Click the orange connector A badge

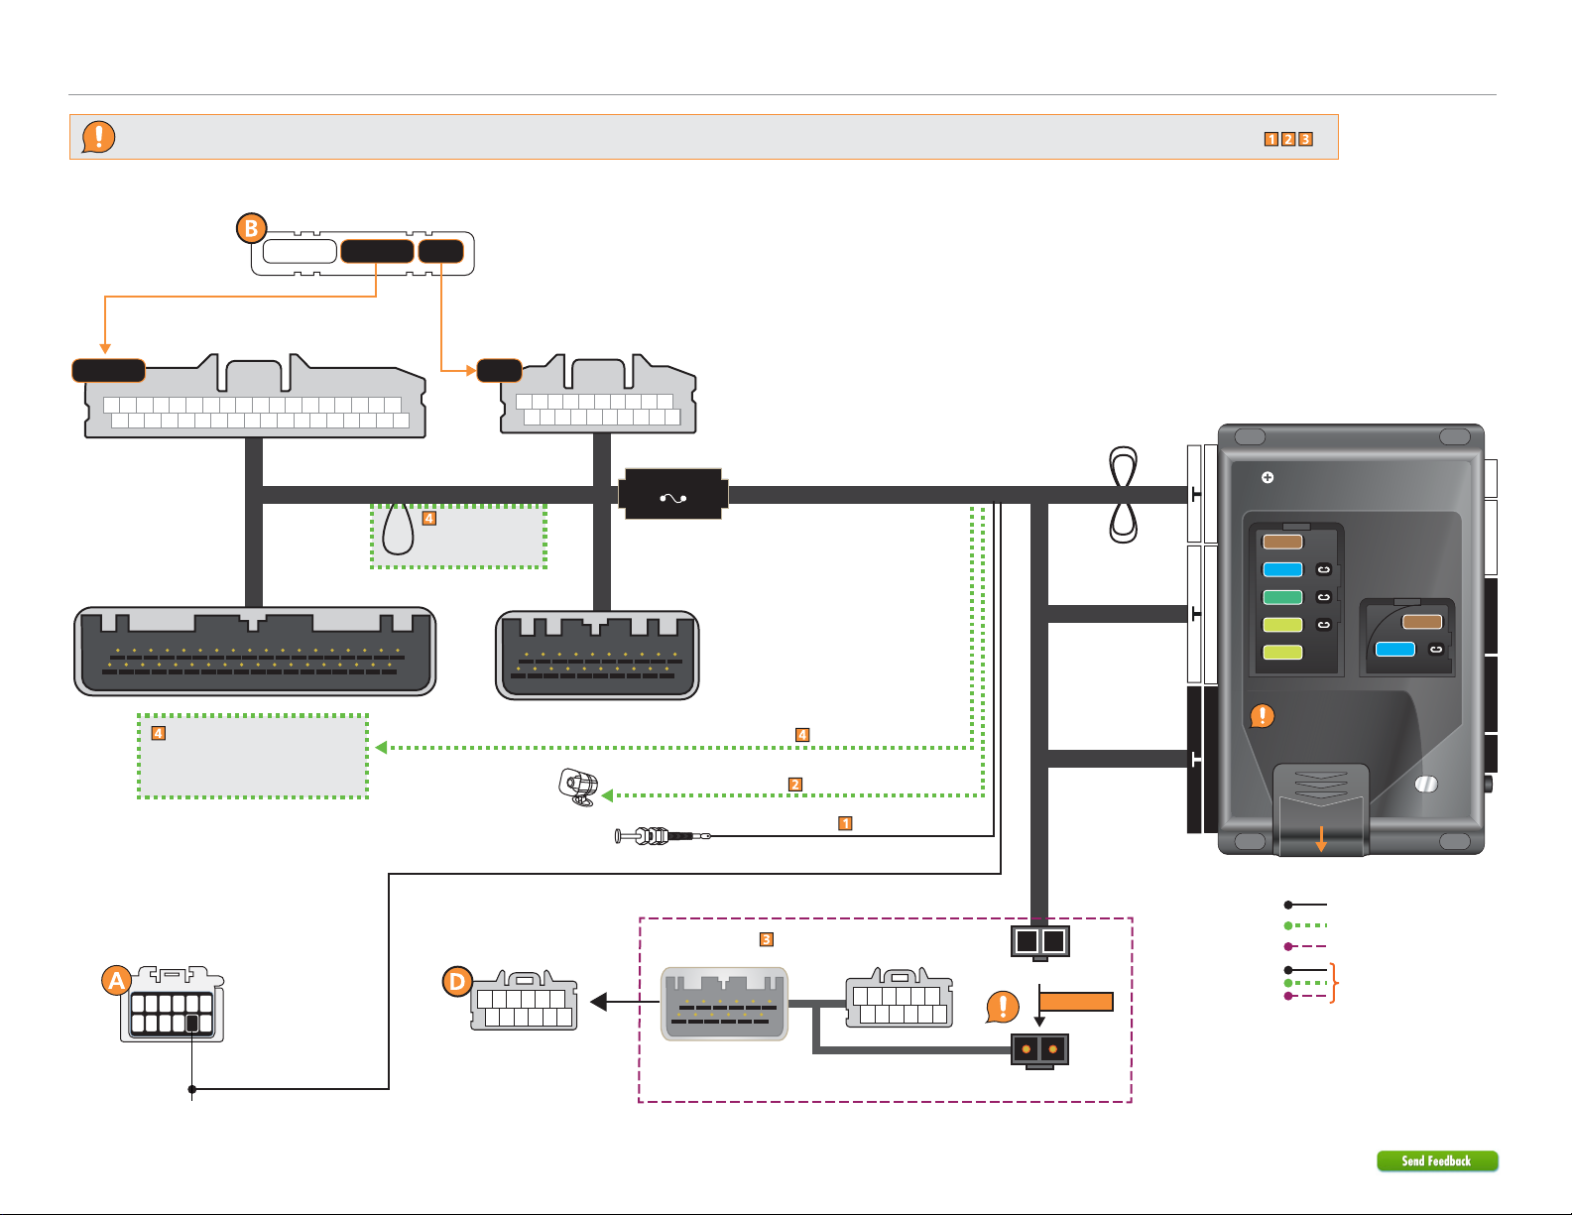coord(117,981)
